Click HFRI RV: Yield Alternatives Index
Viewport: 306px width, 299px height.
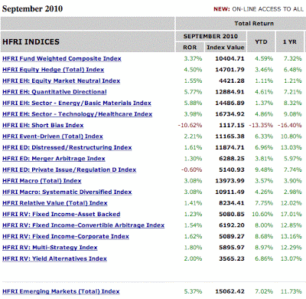(x=54, y=259)
